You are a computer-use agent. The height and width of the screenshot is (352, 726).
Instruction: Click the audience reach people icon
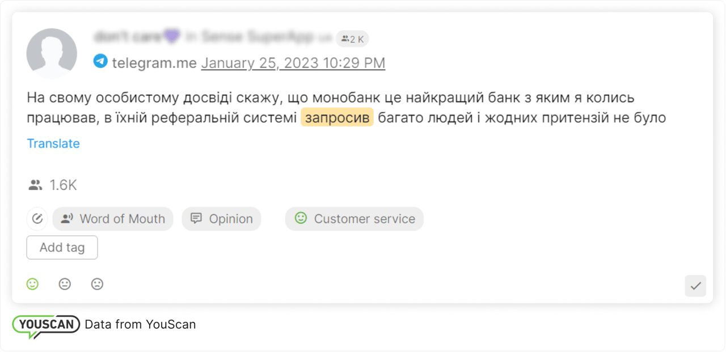point(35,184)
